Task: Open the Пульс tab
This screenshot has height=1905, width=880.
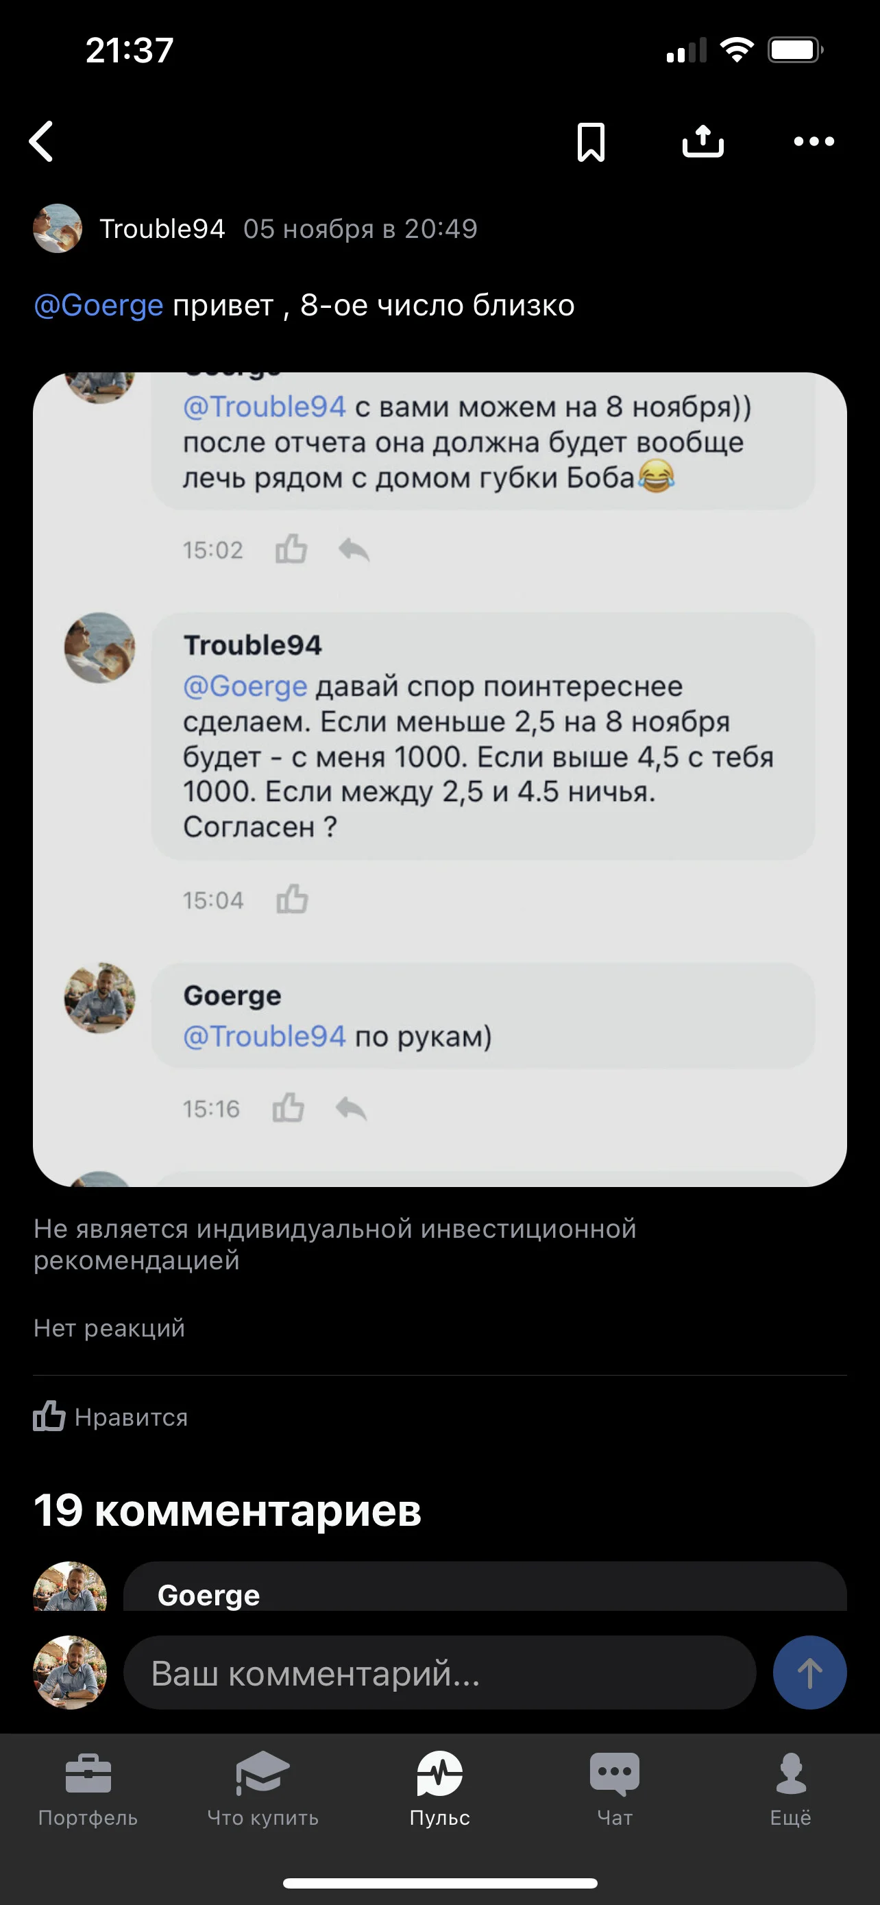Action: 439,1790
